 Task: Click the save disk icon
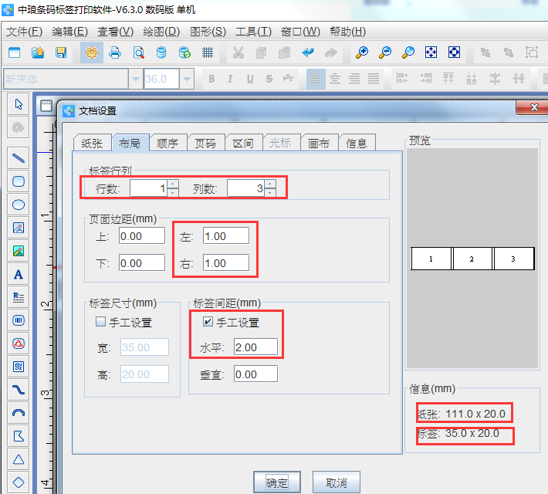pyautogui.click(x=61, y=52)
